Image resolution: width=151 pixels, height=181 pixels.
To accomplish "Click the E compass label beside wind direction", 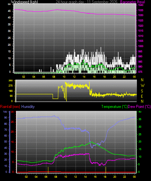I will (x=142, y=96).
